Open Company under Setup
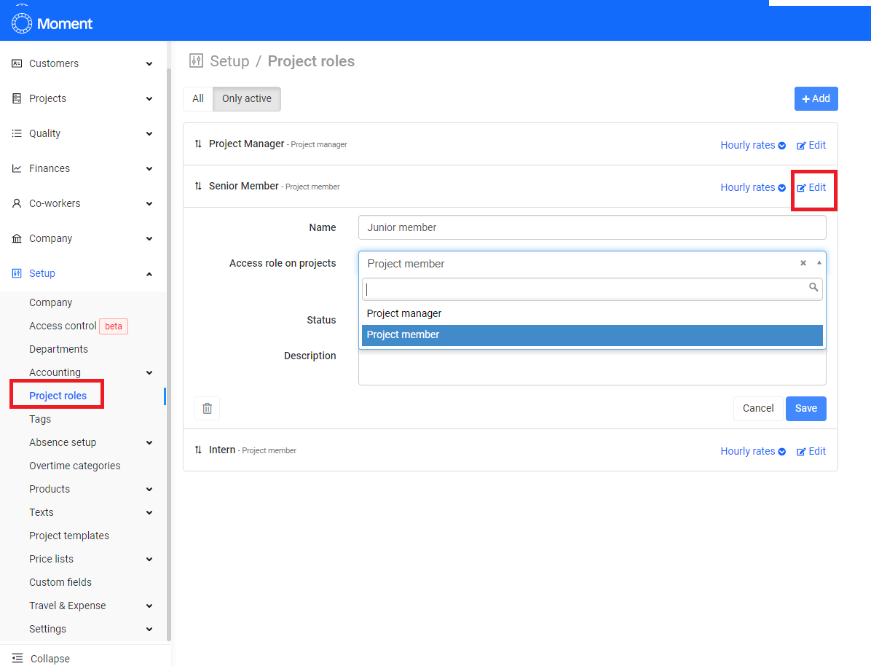The width and height of the screenshot is (871, 666). click(x=50, y=302)
